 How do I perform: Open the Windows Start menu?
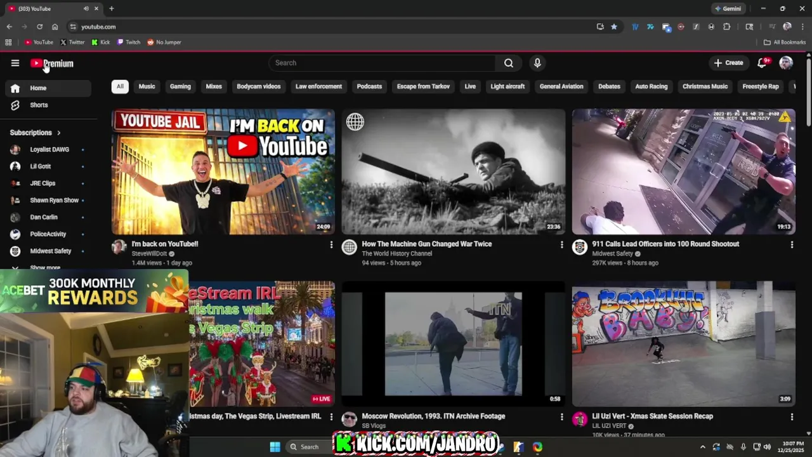[275, 447]
